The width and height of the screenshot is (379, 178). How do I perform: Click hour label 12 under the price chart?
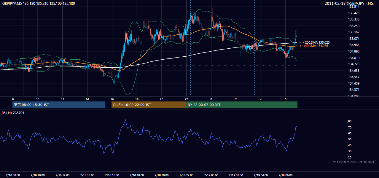pos(62,99)
